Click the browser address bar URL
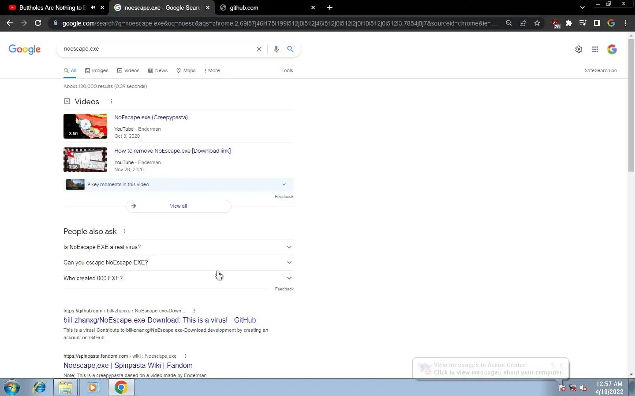The image size is (635, 396). 279,23
